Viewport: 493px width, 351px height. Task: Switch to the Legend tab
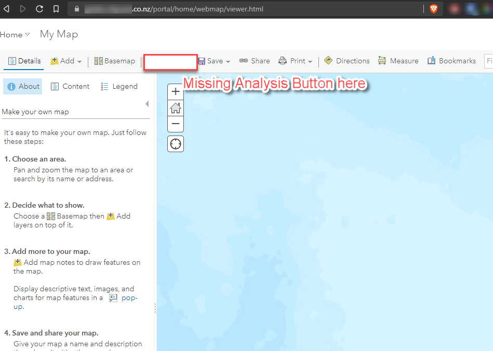pyautogui.click(x=119, y=86)
